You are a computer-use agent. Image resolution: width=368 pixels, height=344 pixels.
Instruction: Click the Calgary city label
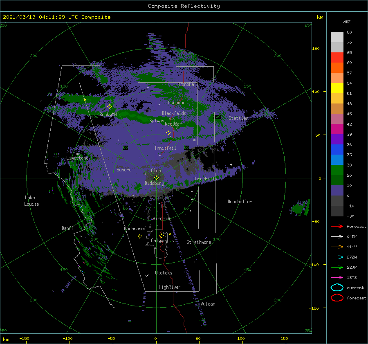coord(159,241)
